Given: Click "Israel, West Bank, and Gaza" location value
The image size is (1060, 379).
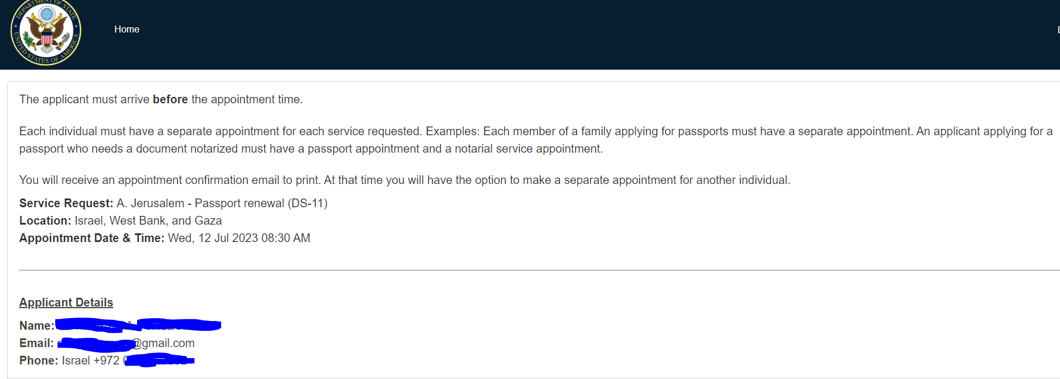Looking at the screenshot, I should pos(148,221).
